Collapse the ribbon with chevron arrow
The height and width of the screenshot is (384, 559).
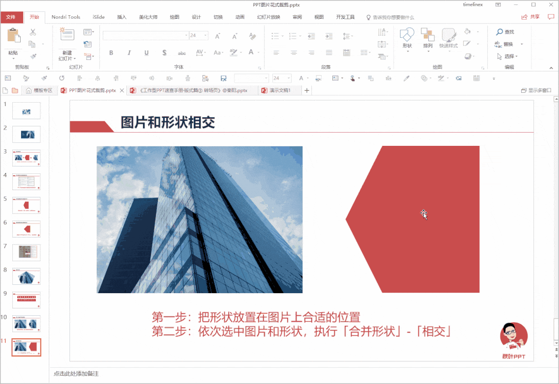(x=551, y=68)
